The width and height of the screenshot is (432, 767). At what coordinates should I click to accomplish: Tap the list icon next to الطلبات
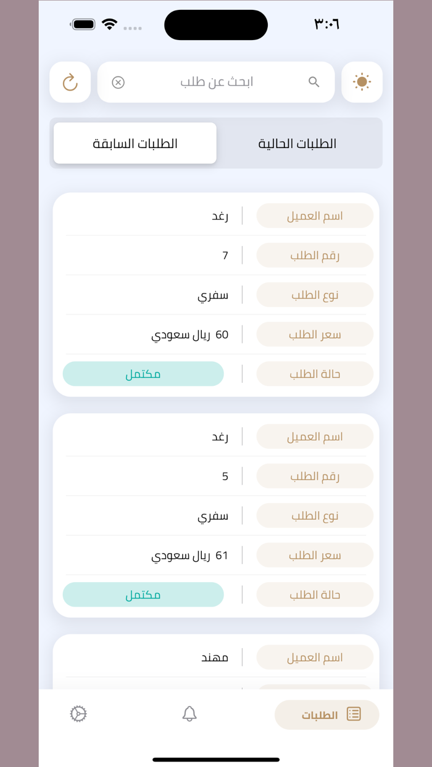click(354, 714)
